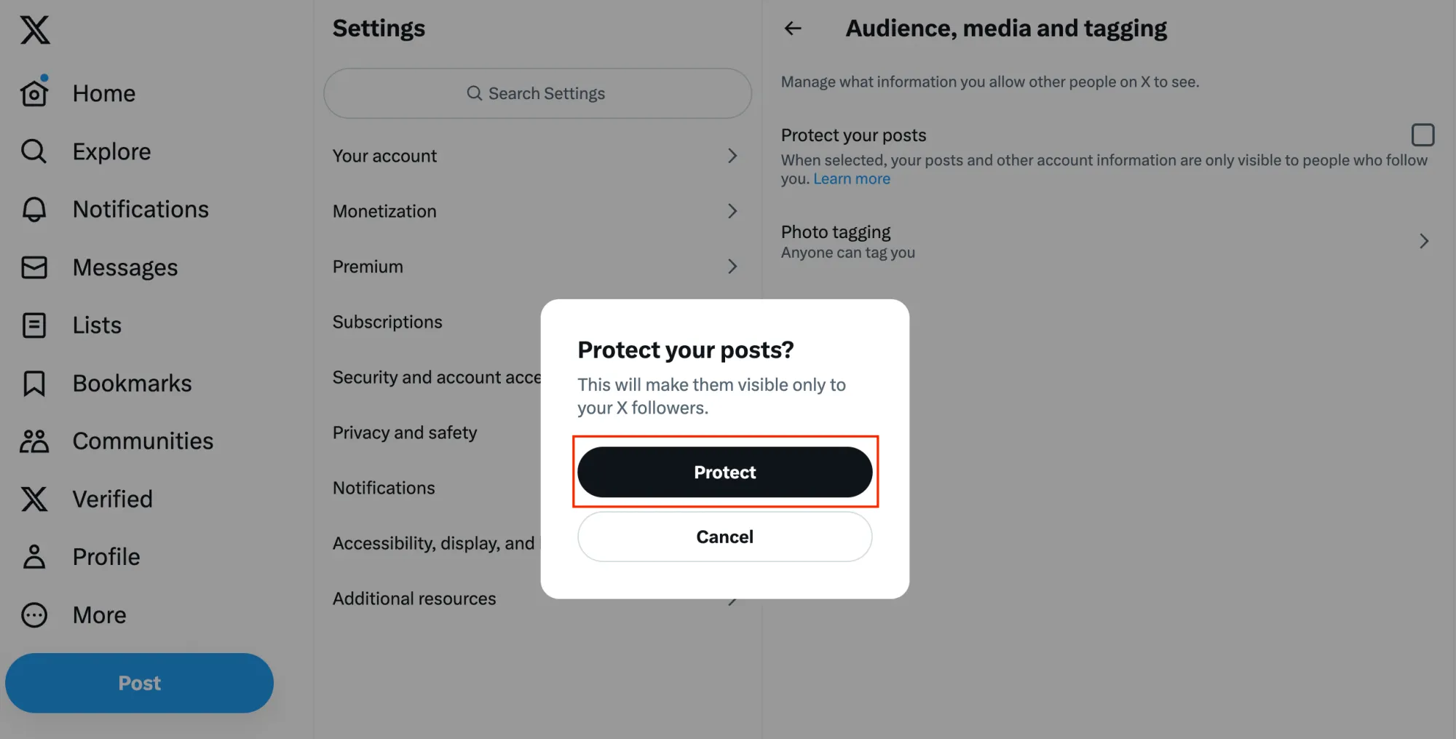
Task: Expand the Monetization section
Action: pyautogui.click(x=537, y=211)
